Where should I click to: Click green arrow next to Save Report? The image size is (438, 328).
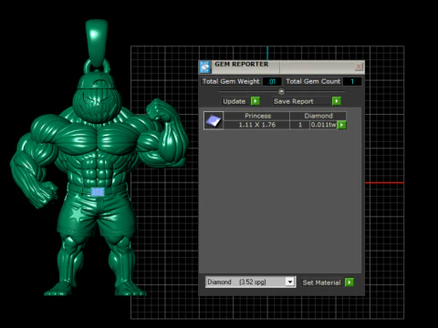tap(337, 101)
